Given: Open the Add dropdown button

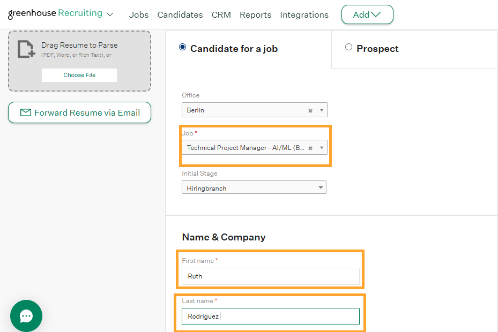Looking at the screenshot, I should pyautogui.click(x=367, y=15).
